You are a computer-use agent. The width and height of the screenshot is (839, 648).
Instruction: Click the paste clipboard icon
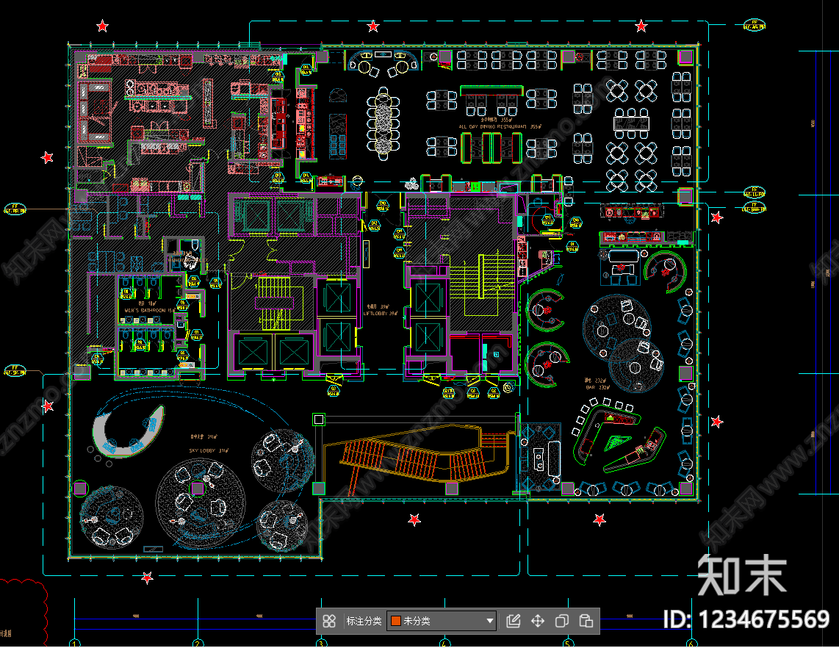pos(586,621)
